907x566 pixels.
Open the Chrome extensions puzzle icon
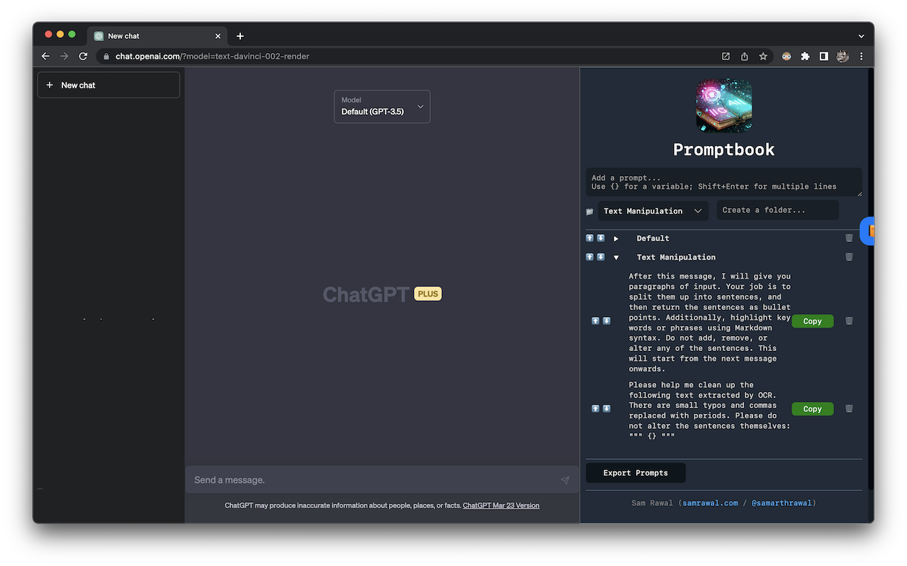point(805,56)
